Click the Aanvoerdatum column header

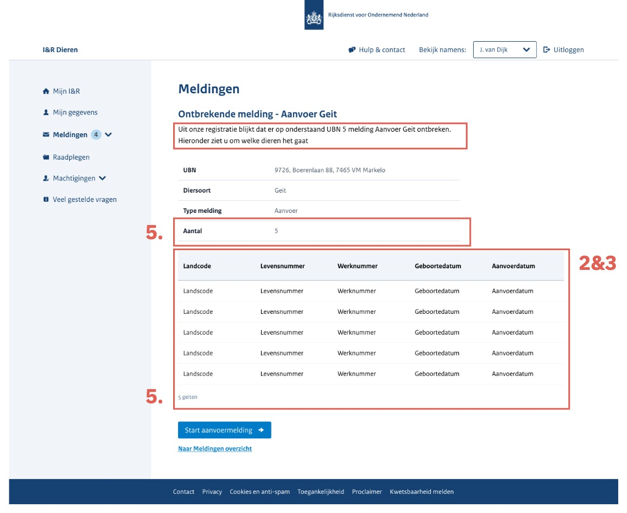pyautogui.click(x=513, y=266)
